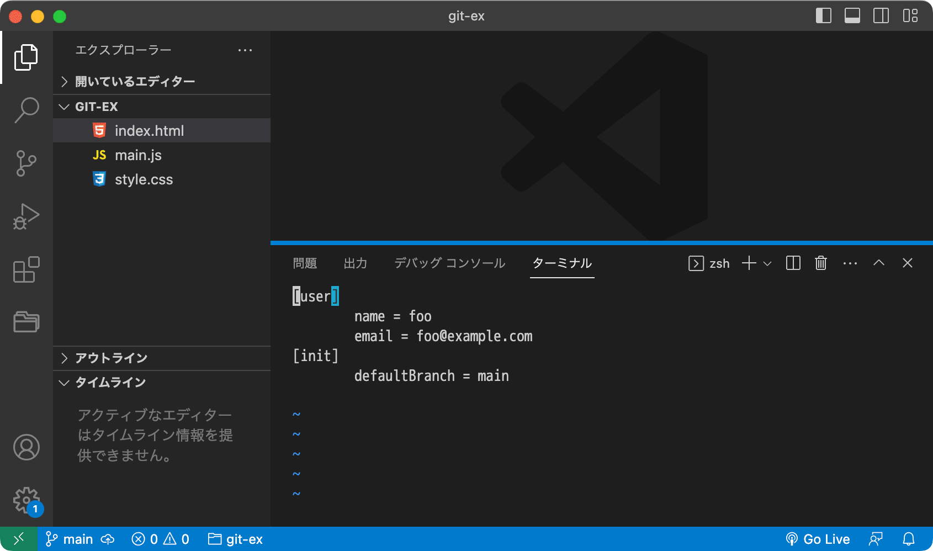Switch to the 出力 tab
The image size is (933, 551).
356,263
